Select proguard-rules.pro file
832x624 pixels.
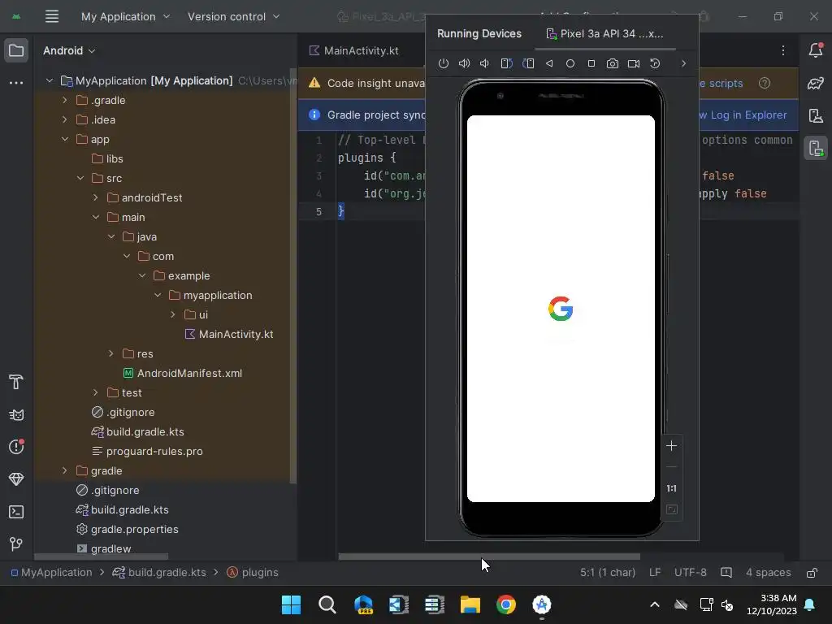147,451
